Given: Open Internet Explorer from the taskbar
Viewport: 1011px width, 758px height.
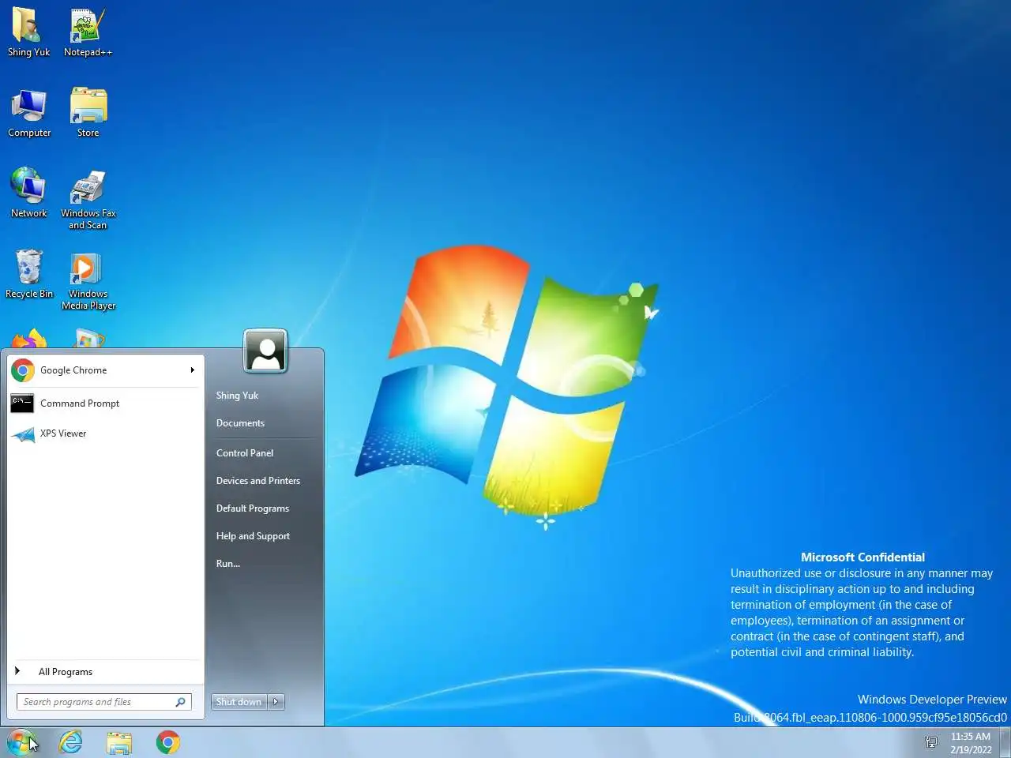Looking at the screenshot, I should [x=71, y=742].
